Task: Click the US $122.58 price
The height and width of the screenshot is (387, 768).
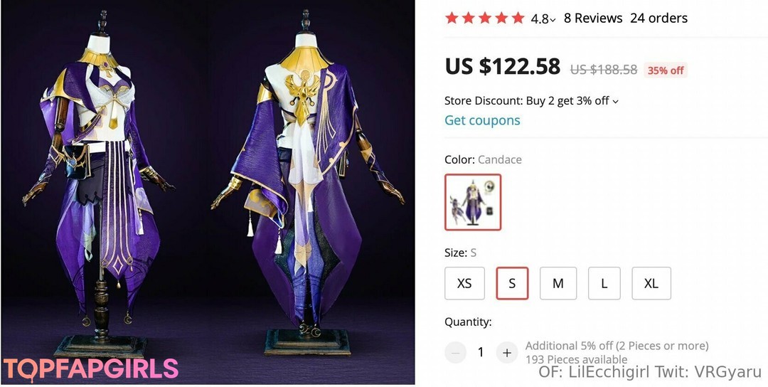Action: [502, 66]
